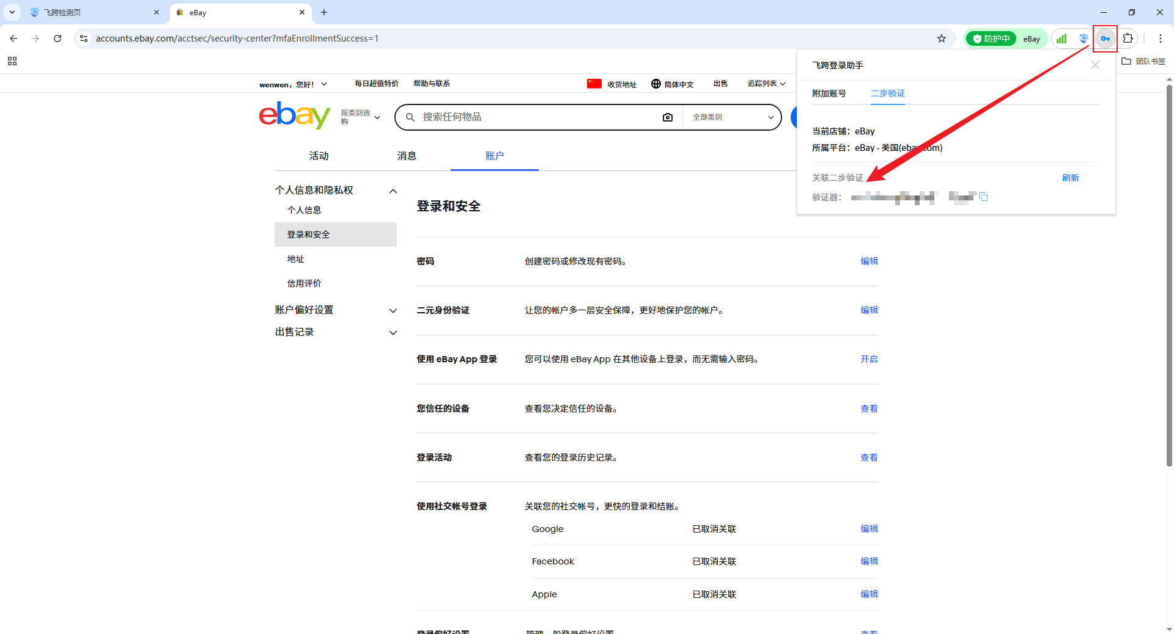Close the 飞跨检测页 browser tab
The width and height of the screenshot is (1174, 634).
point(157,12)
